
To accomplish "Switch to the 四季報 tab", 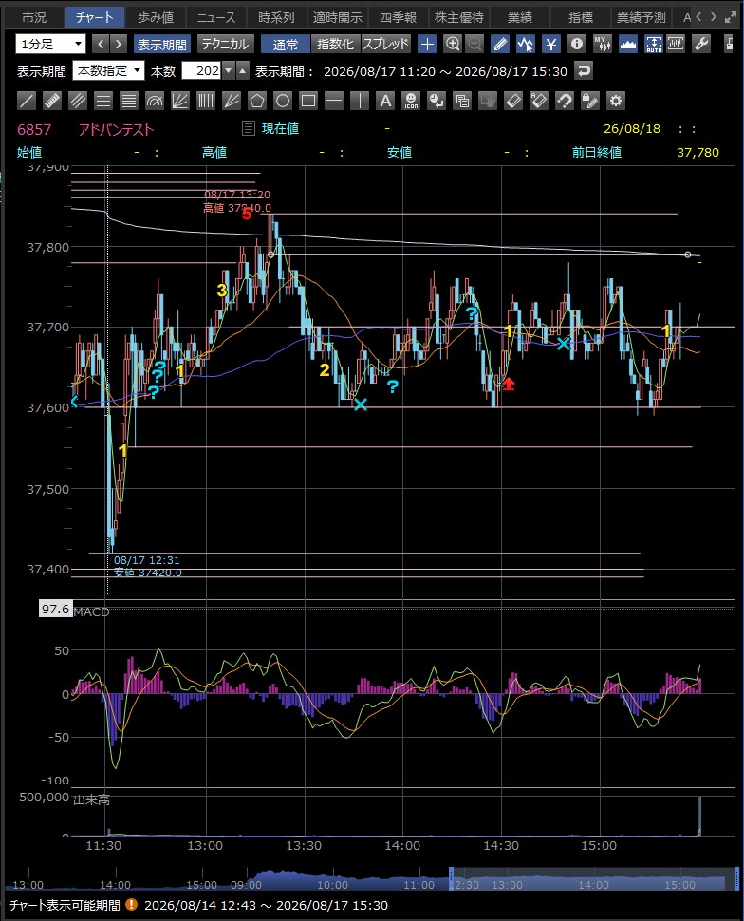I will (x=399, y=18).
